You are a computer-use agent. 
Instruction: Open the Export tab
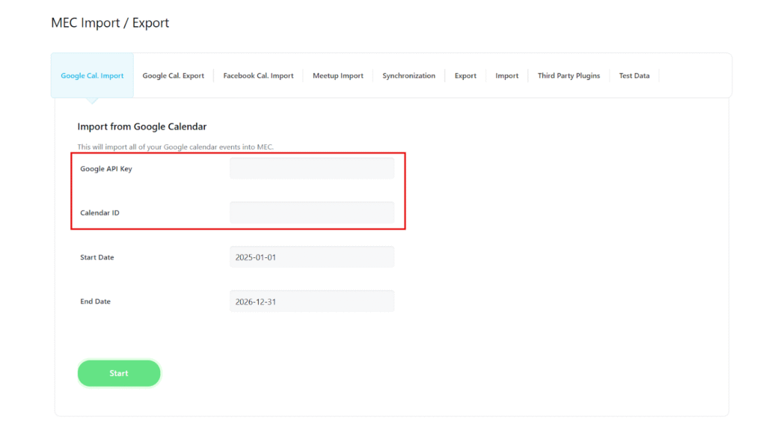click(x=465, y=75)
